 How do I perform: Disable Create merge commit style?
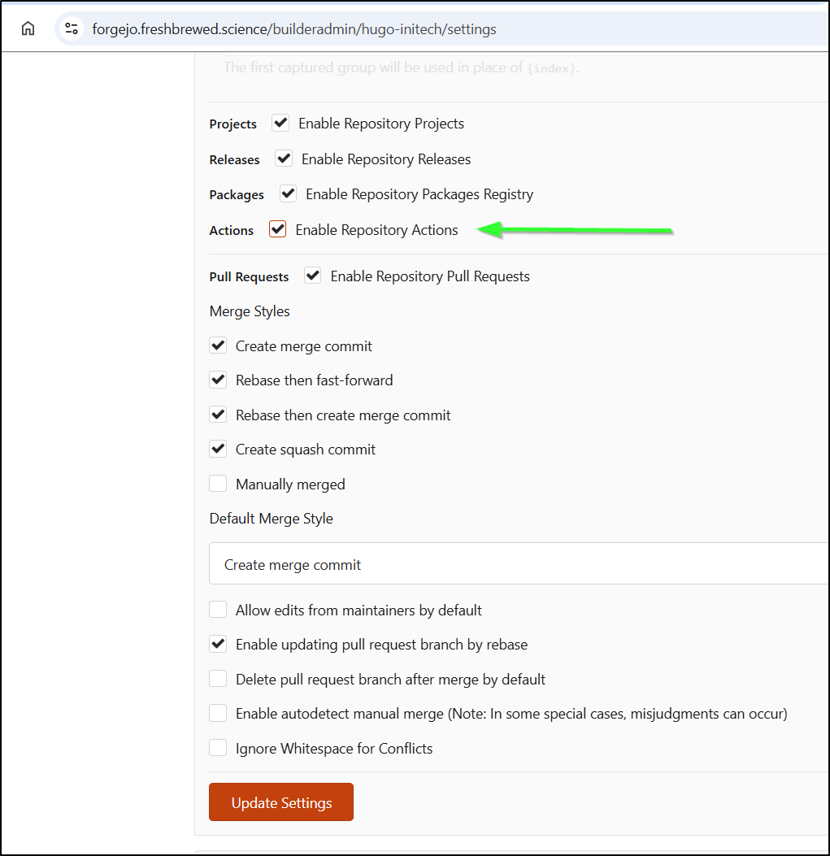[218, 346]
